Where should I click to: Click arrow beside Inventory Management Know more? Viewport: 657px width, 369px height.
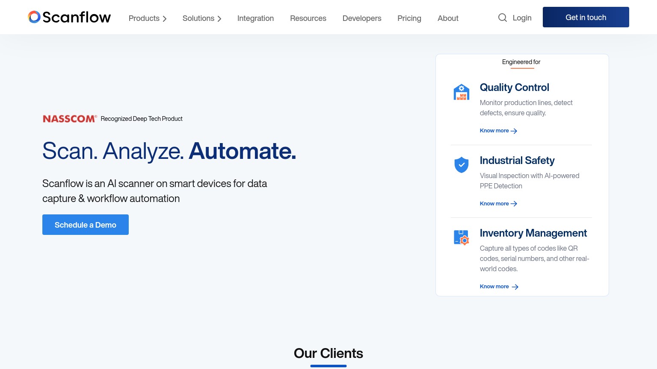pyautogui.click(x=515, y=287)
